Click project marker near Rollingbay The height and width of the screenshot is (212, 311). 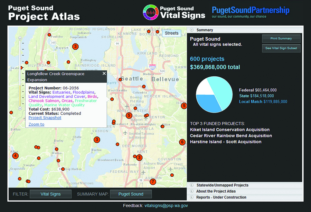click(68, 62)
